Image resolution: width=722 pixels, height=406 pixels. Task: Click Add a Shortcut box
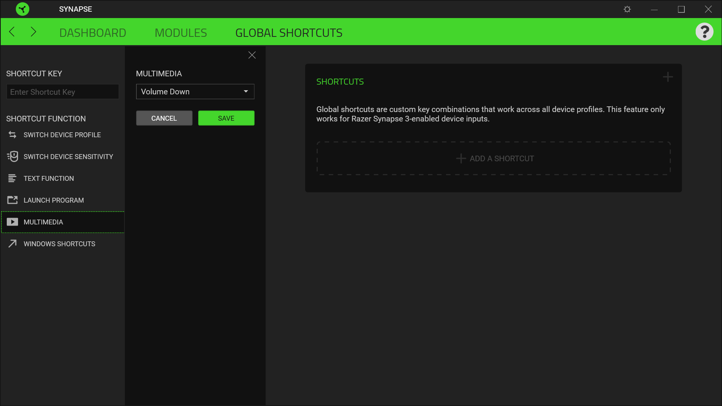point(494,158)
